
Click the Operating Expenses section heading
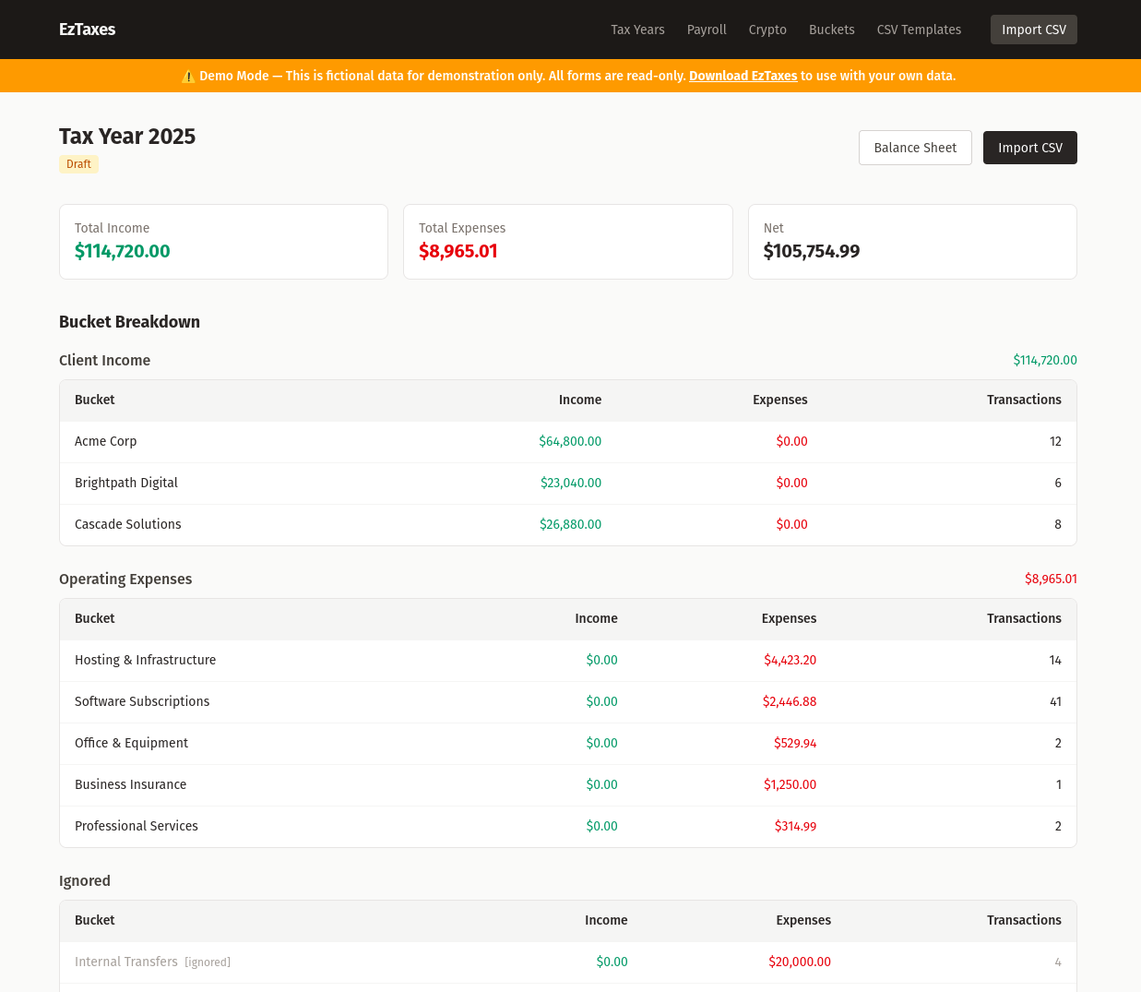point(125,579)
